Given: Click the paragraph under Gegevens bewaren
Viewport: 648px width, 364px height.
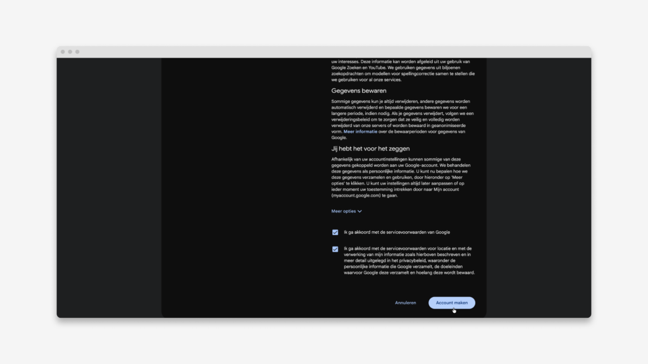Looking at the screenshot, I should [403, 119].
